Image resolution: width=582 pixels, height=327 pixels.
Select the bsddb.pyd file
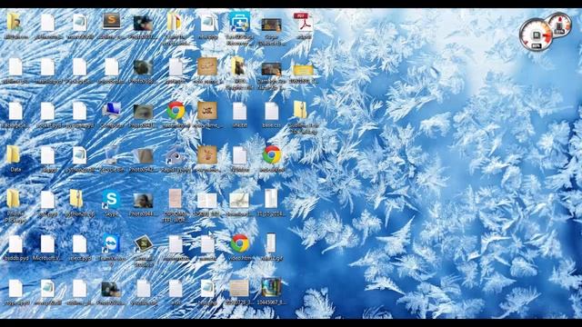[x=15, y=244]
